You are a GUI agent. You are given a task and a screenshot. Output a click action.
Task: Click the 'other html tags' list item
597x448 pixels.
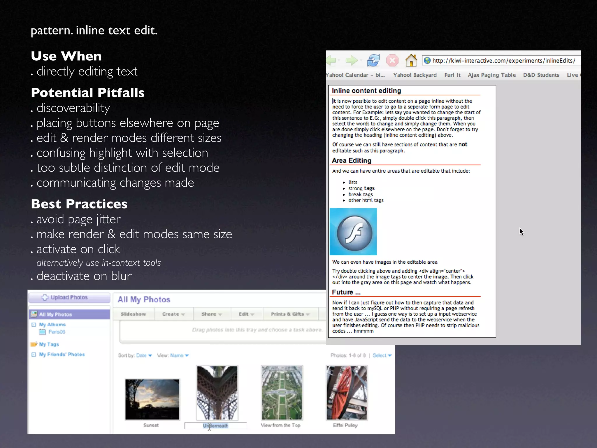[x=366, y=200]
